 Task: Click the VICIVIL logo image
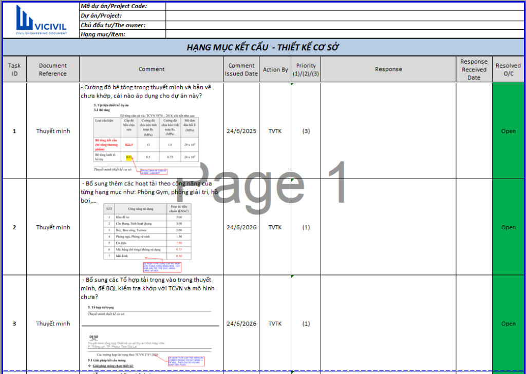[41, 19]
